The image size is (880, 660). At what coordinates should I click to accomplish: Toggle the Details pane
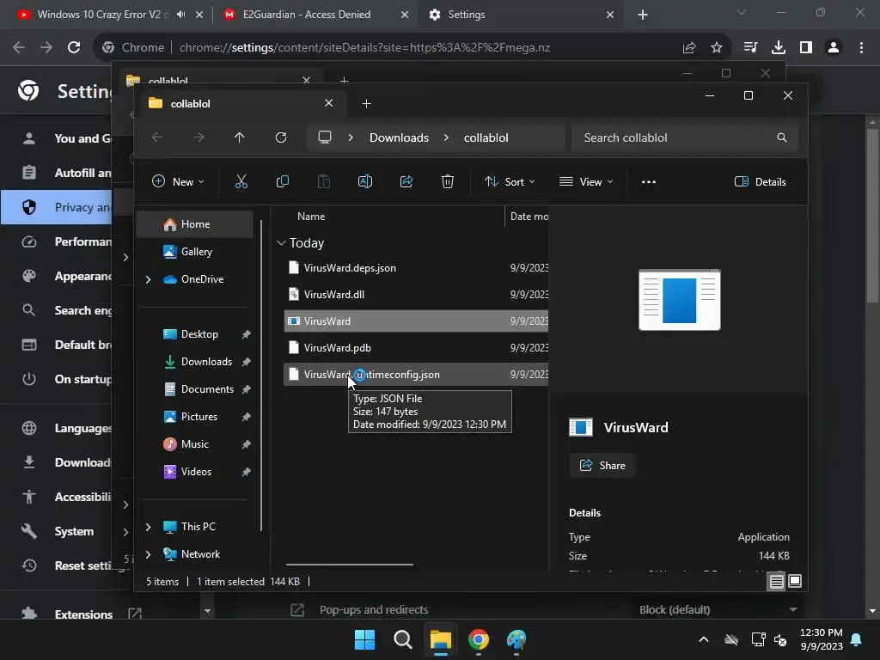point(760,181)
